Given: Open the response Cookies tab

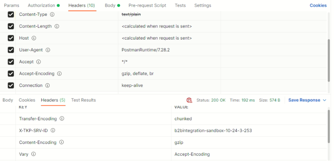Looking at the screenshot, I should click(x=27, y=100).
